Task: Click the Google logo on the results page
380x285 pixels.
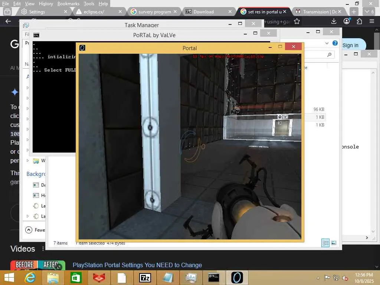Action: pos(14,44)
